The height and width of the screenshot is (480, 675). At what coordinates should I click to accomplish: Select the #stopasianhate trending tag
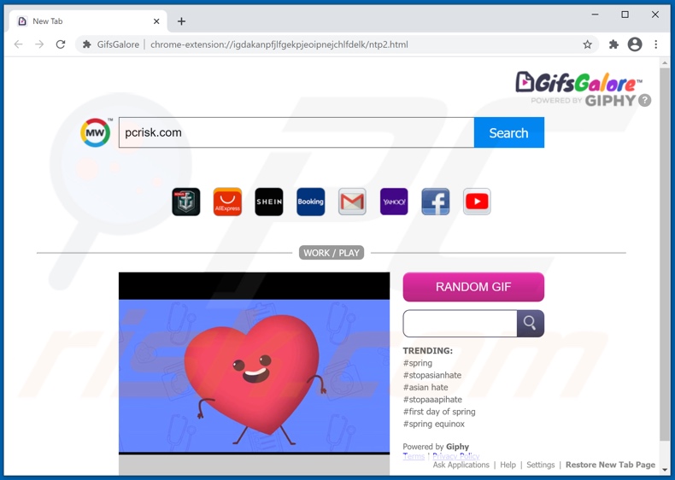[x=431, y=375]
